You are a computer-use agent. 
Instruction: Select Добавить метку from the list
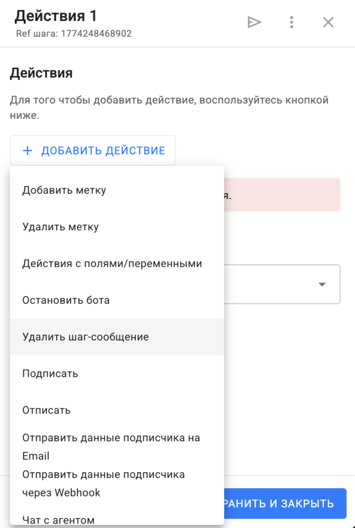point(64,190)
